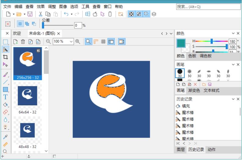Toggle the subtract-from-selection mode
This screenshot has height=160, width=242.
(x=34, y=24)
